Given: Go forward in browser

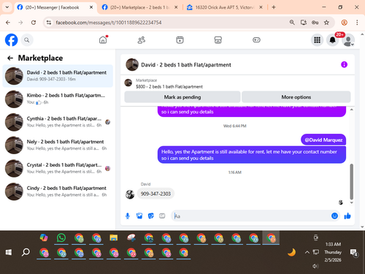Looking at the screenshot, I should pos(20,23).
